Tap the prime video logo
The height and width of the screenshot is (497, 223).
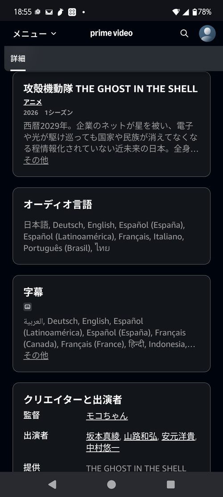(111, 33)
